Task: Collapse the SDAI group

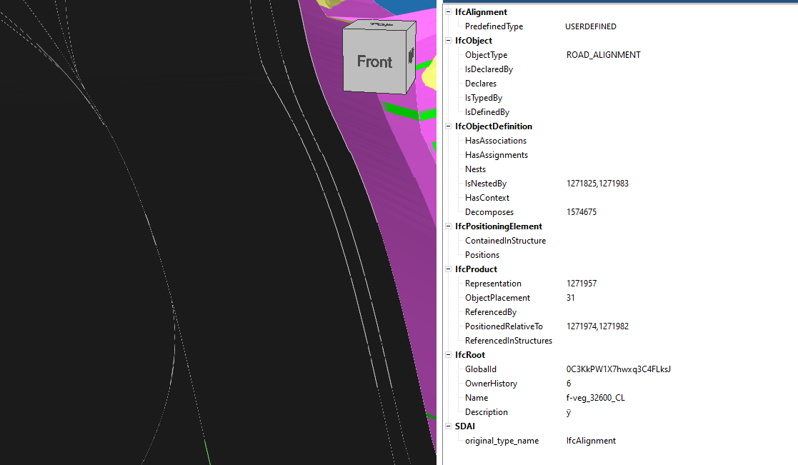Action: [449, 426]
